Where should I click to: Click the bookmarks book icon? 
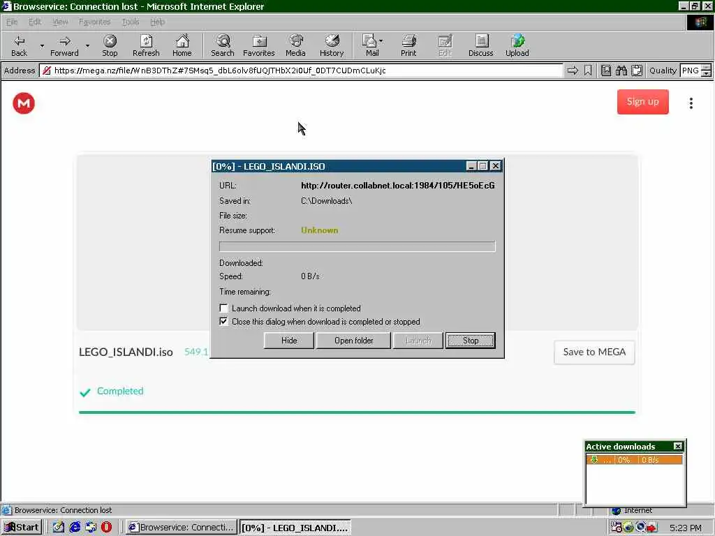pos(605,70)
